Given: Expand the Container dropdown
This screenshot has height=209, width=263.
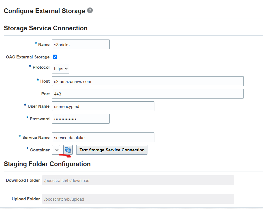Looking at the screenshot, I should 56,150.
